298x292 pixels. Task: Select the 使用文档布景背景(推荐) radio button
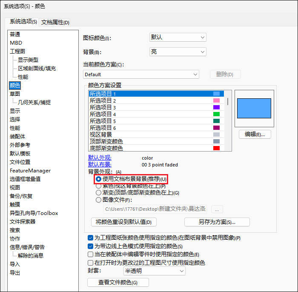98,179
